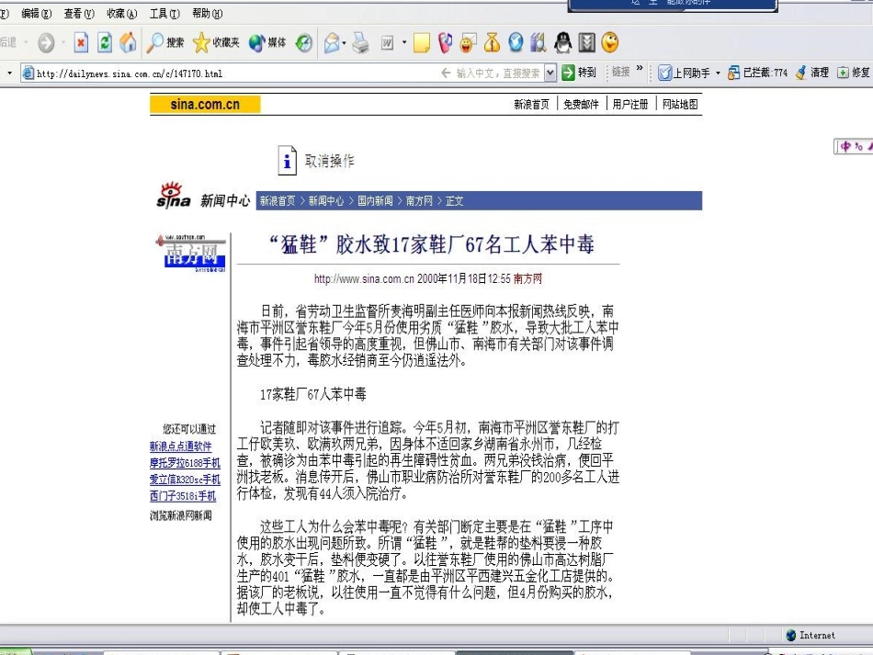The height and width of the screenshot is (655, 873).
Task: Open the 查看 (View) menu
Action: click(79, 14)
